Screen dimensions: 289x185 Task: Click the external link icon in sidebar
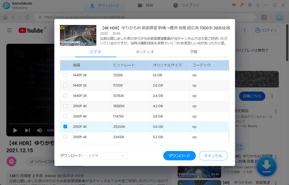[239, 147]
